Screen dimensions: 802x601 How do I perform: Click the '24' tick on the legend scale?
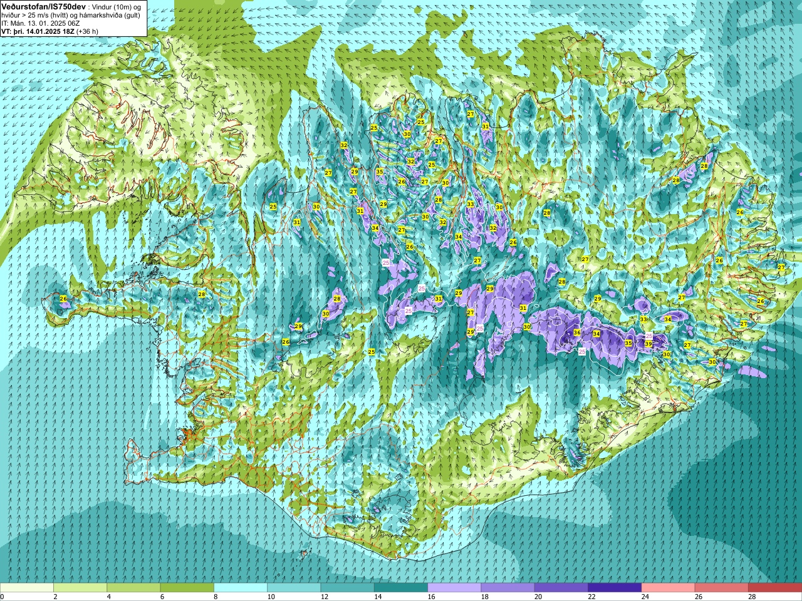pyautogui.click(x=645, y=597)
